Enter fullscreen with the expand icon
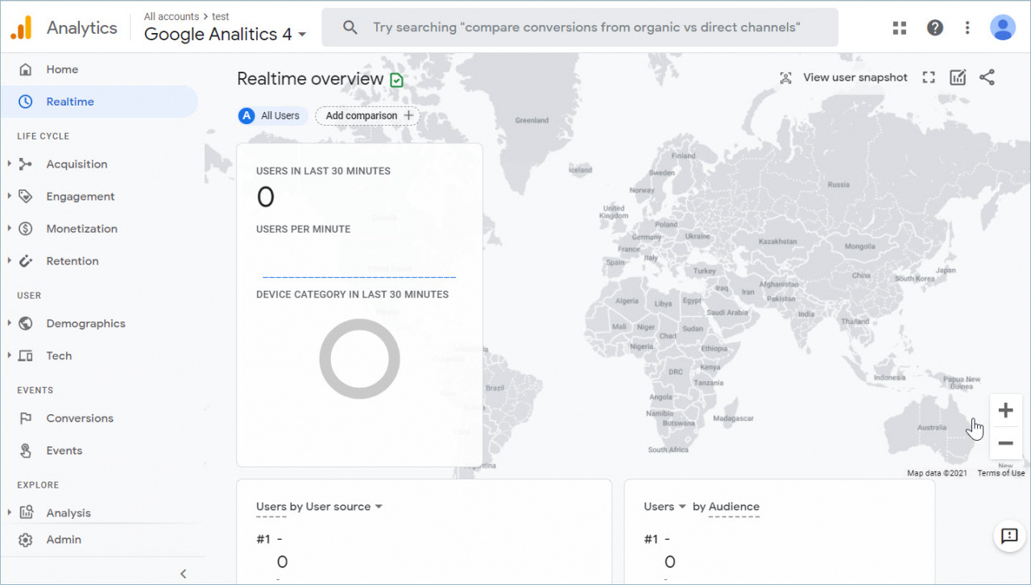 point(929,77)
